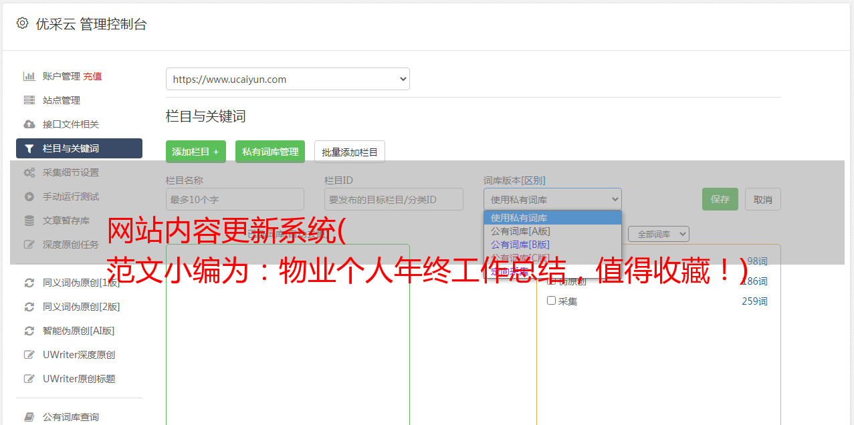Image resolution: width=854 pixels, height=425 pixels.
Task: Click the play circle icon for 手动运行测试
Action: (x=29, y=196)
